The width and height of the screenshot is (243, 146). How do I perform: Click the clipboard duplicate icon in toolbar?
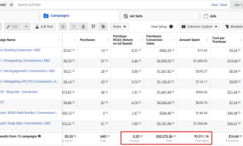click(63, 27)
